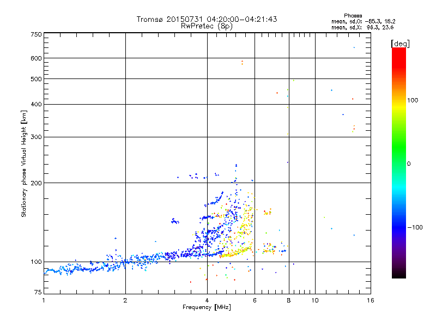Click the "mean, sd,X: 96.3, 23.6" line
Image resolution: width=436 pixels, height=327 pixels.
362,28
